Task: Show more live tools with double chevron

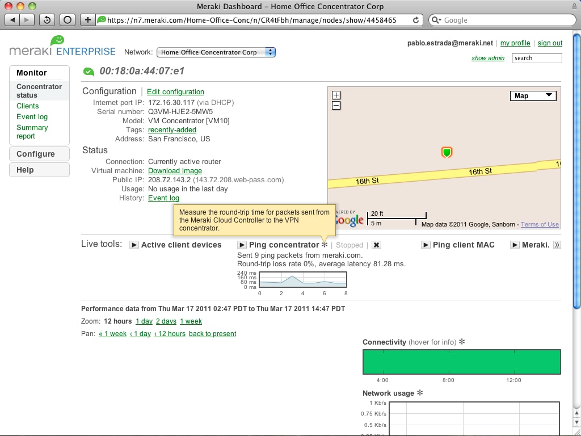Action: [x=557, y=245]
